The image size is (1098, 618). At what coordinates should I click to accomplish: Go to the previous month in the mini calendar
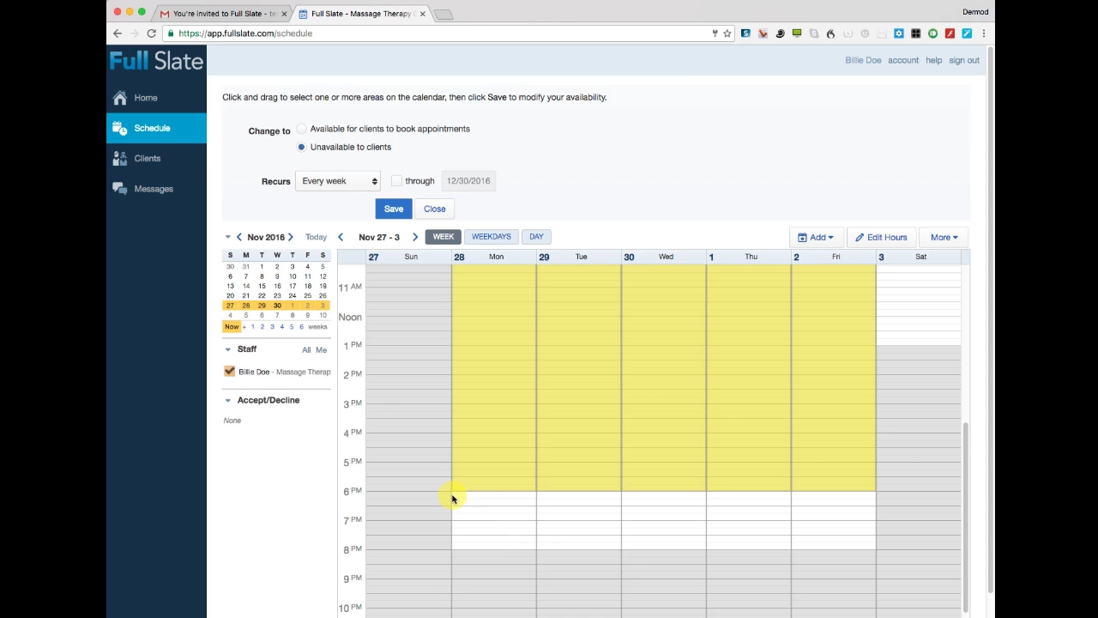pos(239,238)
